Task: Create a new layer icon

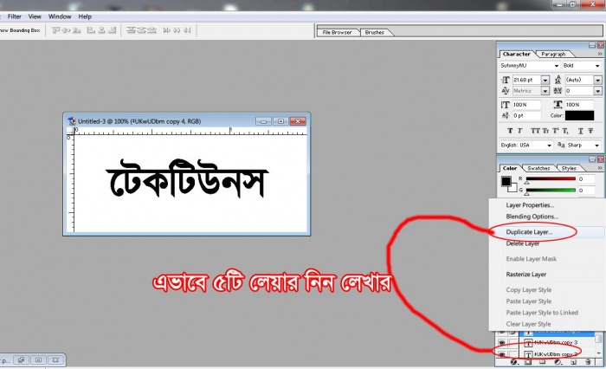Action: pos(573,362)
